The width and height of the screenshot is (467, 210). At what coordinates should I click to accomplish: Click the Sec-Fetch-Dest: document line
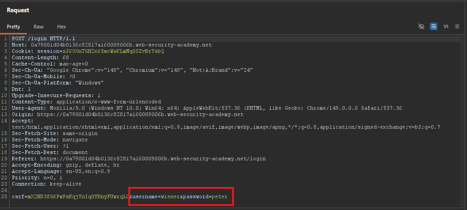click(50, 153)
